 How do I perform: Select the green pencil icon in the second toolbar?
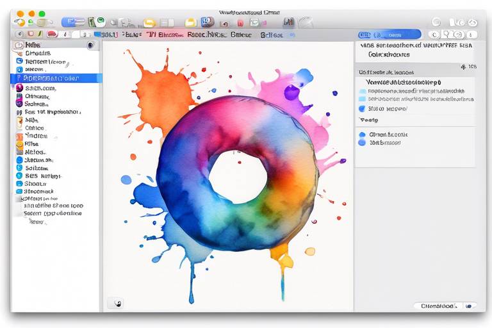coord(40,34)
